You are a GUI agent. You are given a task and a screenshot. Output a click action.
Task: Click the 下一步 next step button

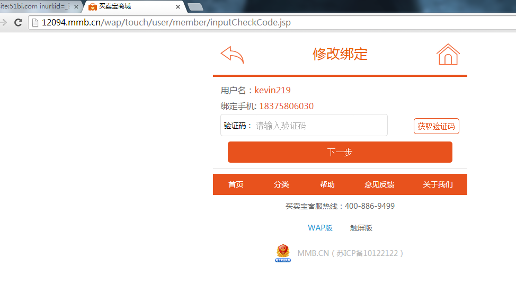(x=340, y=152)
